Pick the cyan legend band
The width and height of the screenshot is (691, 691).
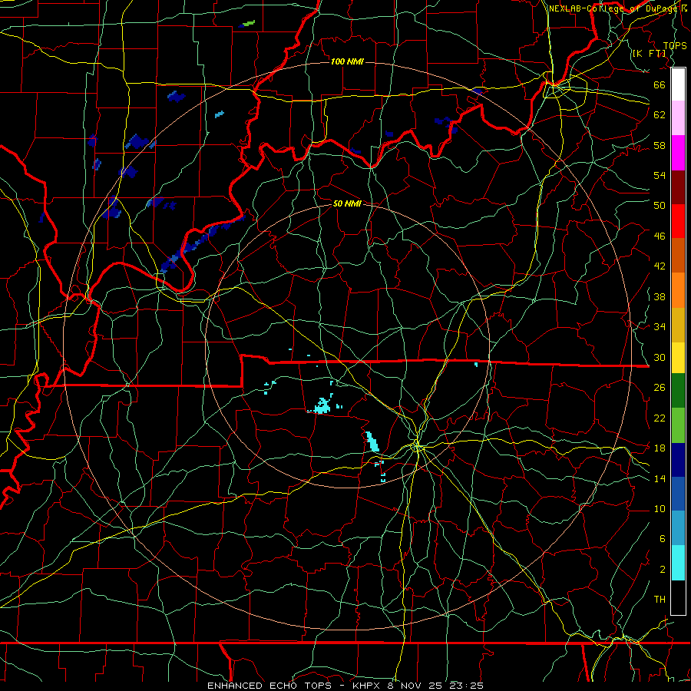(x=678, y=564)
